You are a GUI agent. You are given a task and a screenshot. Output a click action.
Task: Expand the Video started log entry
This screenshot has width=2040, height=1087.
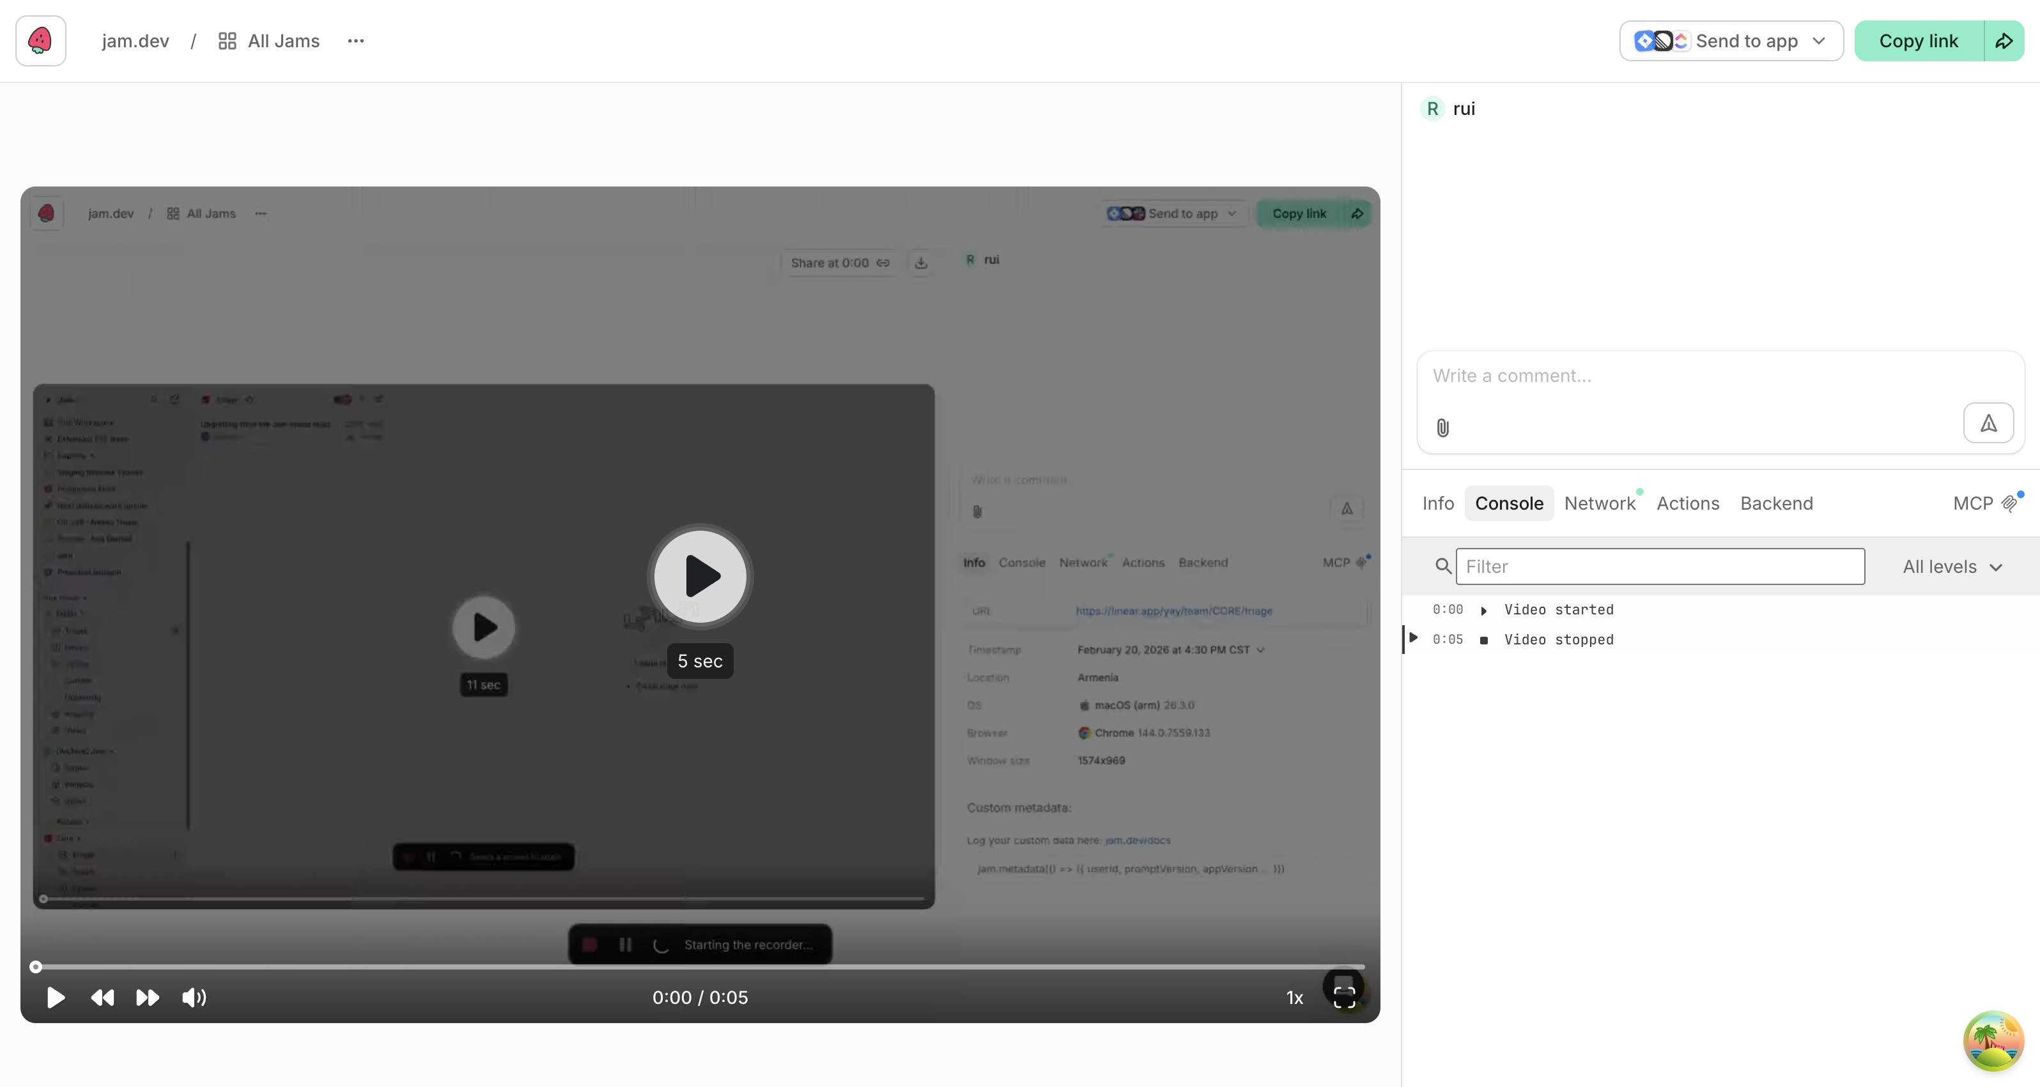point(1484,611)
